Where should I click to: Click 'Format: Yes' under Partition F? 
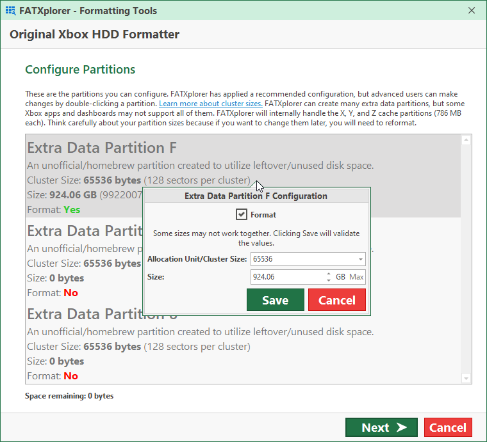53,210
